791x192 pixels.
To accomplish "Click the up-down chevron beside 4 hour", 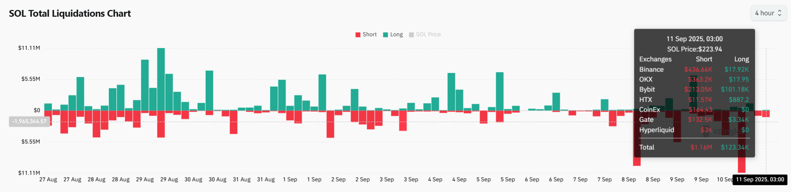I will pyautogui.click(x=780, y=13).
